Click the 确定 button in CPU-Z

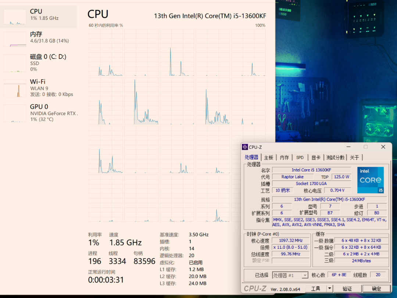pos(376,289)
